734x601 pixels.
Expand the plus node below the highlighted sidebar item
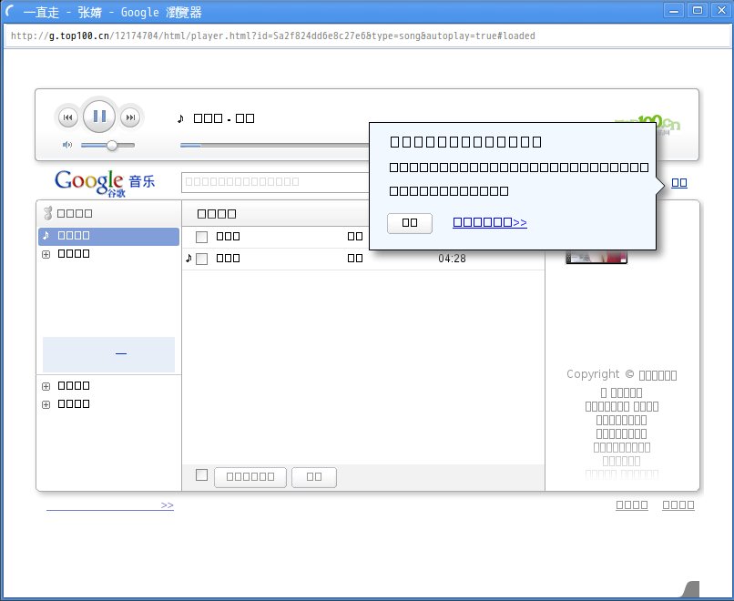coord(46,255)
